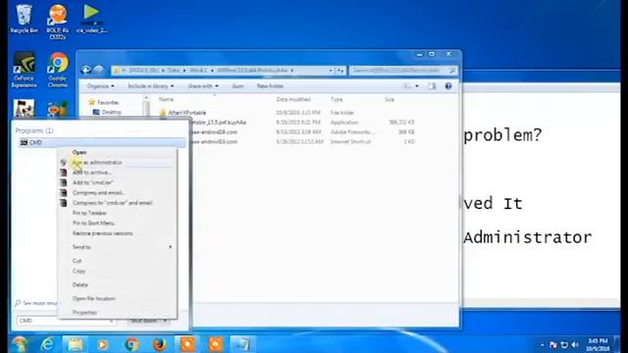
Task: Open the Share with dropdown
Action: point(203,86)
